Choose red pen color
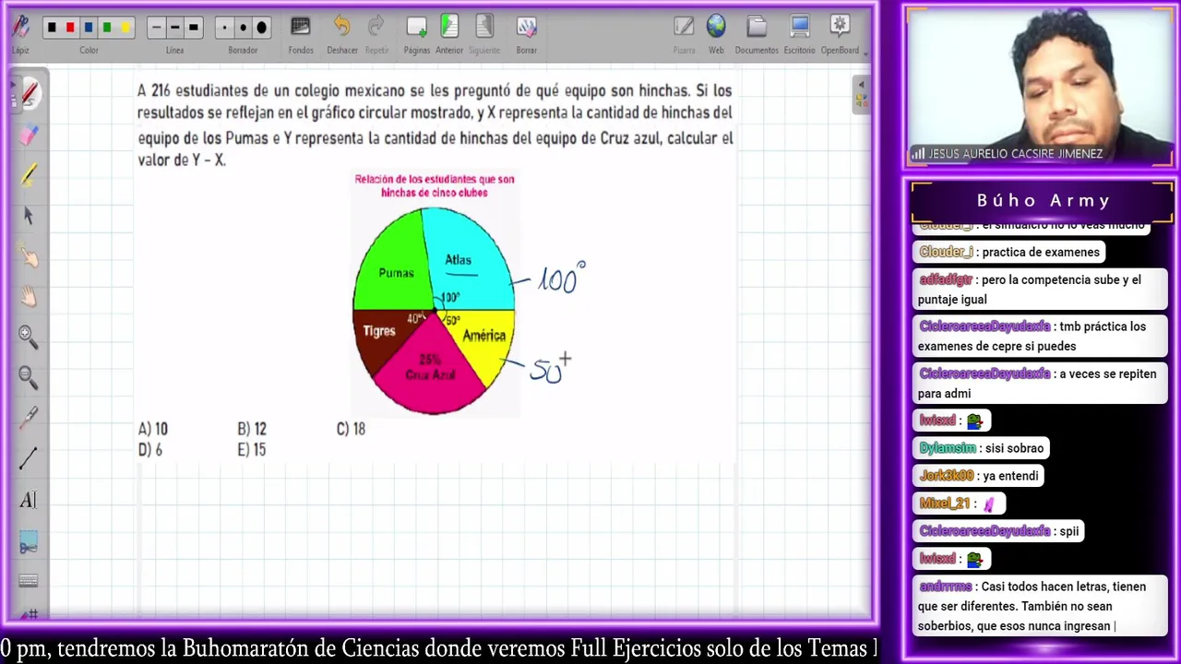The height and width of the screenshot is (664, 1181). [70, 28]
